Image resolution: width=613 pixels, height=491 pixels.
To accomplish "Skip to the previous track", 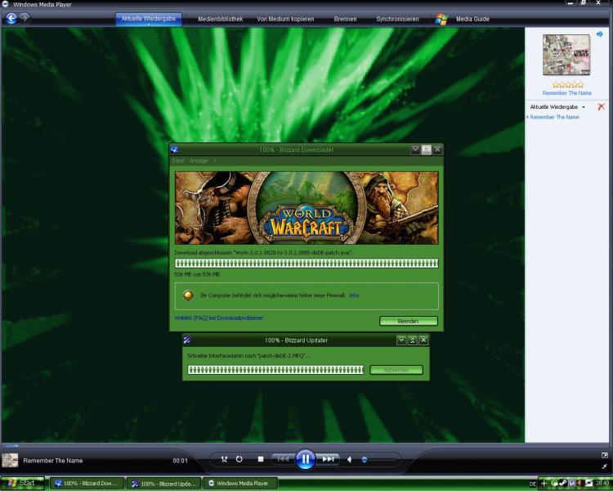I will [x=283, y=459].
